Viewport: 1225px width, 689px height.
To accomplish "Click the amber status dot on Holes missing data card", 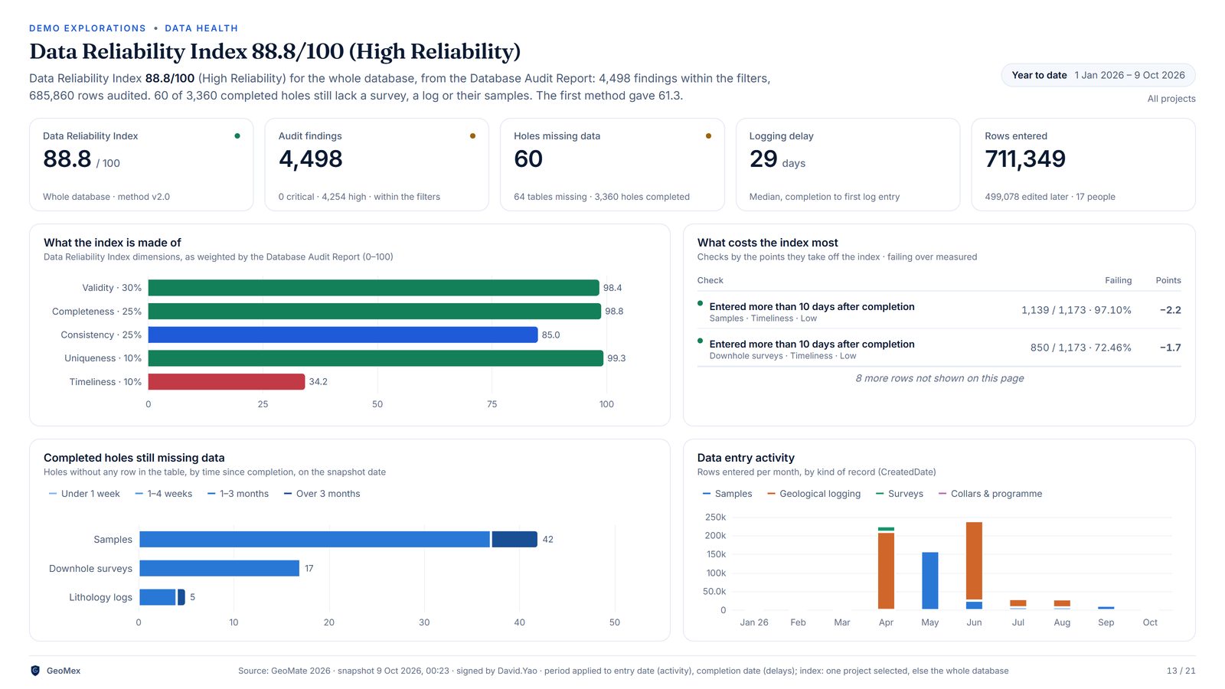I will [x=708, y=136].
